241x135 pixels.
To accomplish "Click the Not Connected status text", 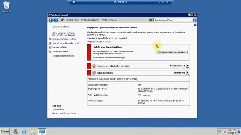I will [x=177, y=66].
